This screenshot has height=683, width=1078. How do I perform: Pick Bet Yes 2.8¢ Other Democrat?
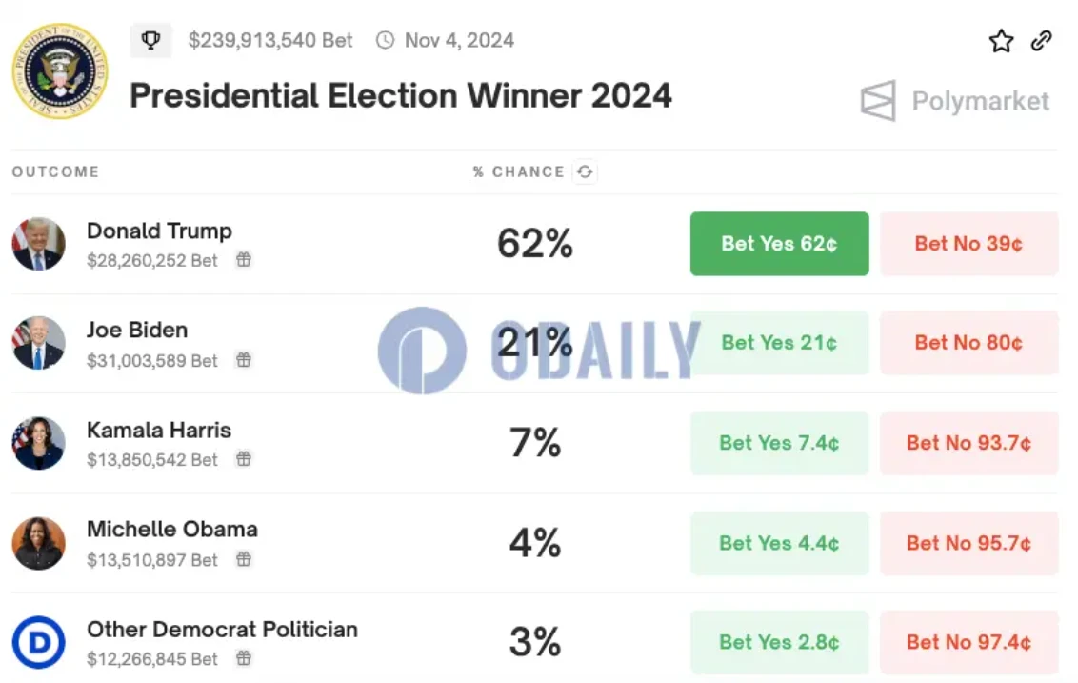(x=779, y=642)
